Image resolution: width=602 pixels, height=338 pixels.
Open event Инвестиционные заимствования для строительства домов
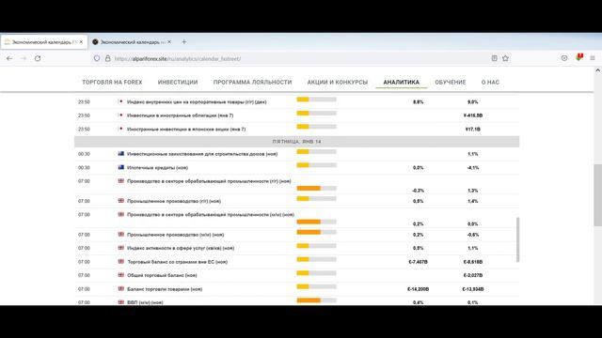[202, 154]
